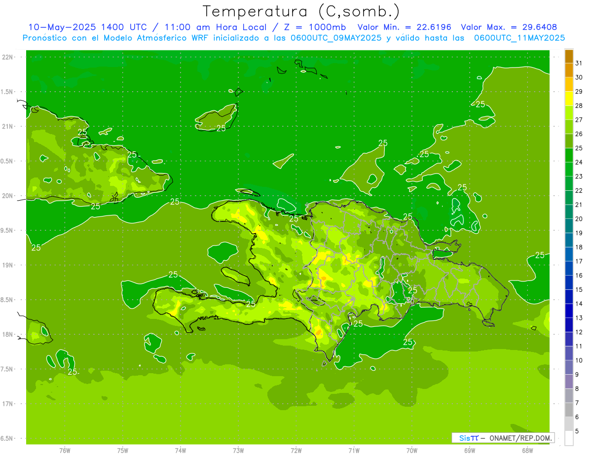The image size is (592, 457).
Task: Click legend value "28" on the color bar
Action: pos(579,105)
